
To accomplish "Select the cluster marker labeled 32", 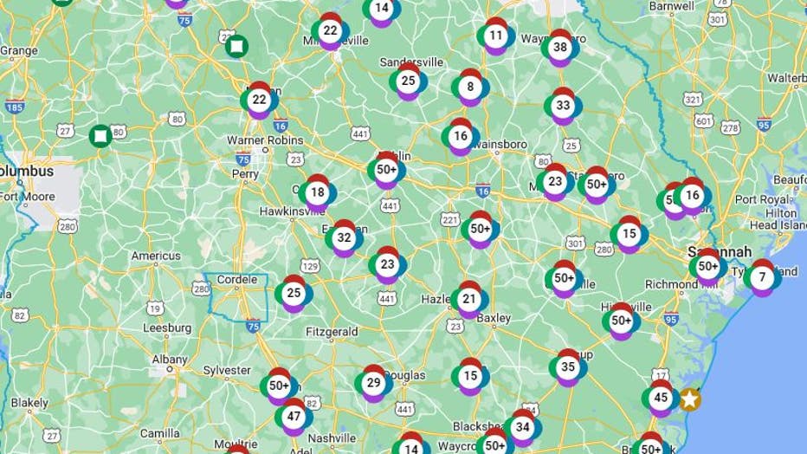I will (x=344, y=238).
